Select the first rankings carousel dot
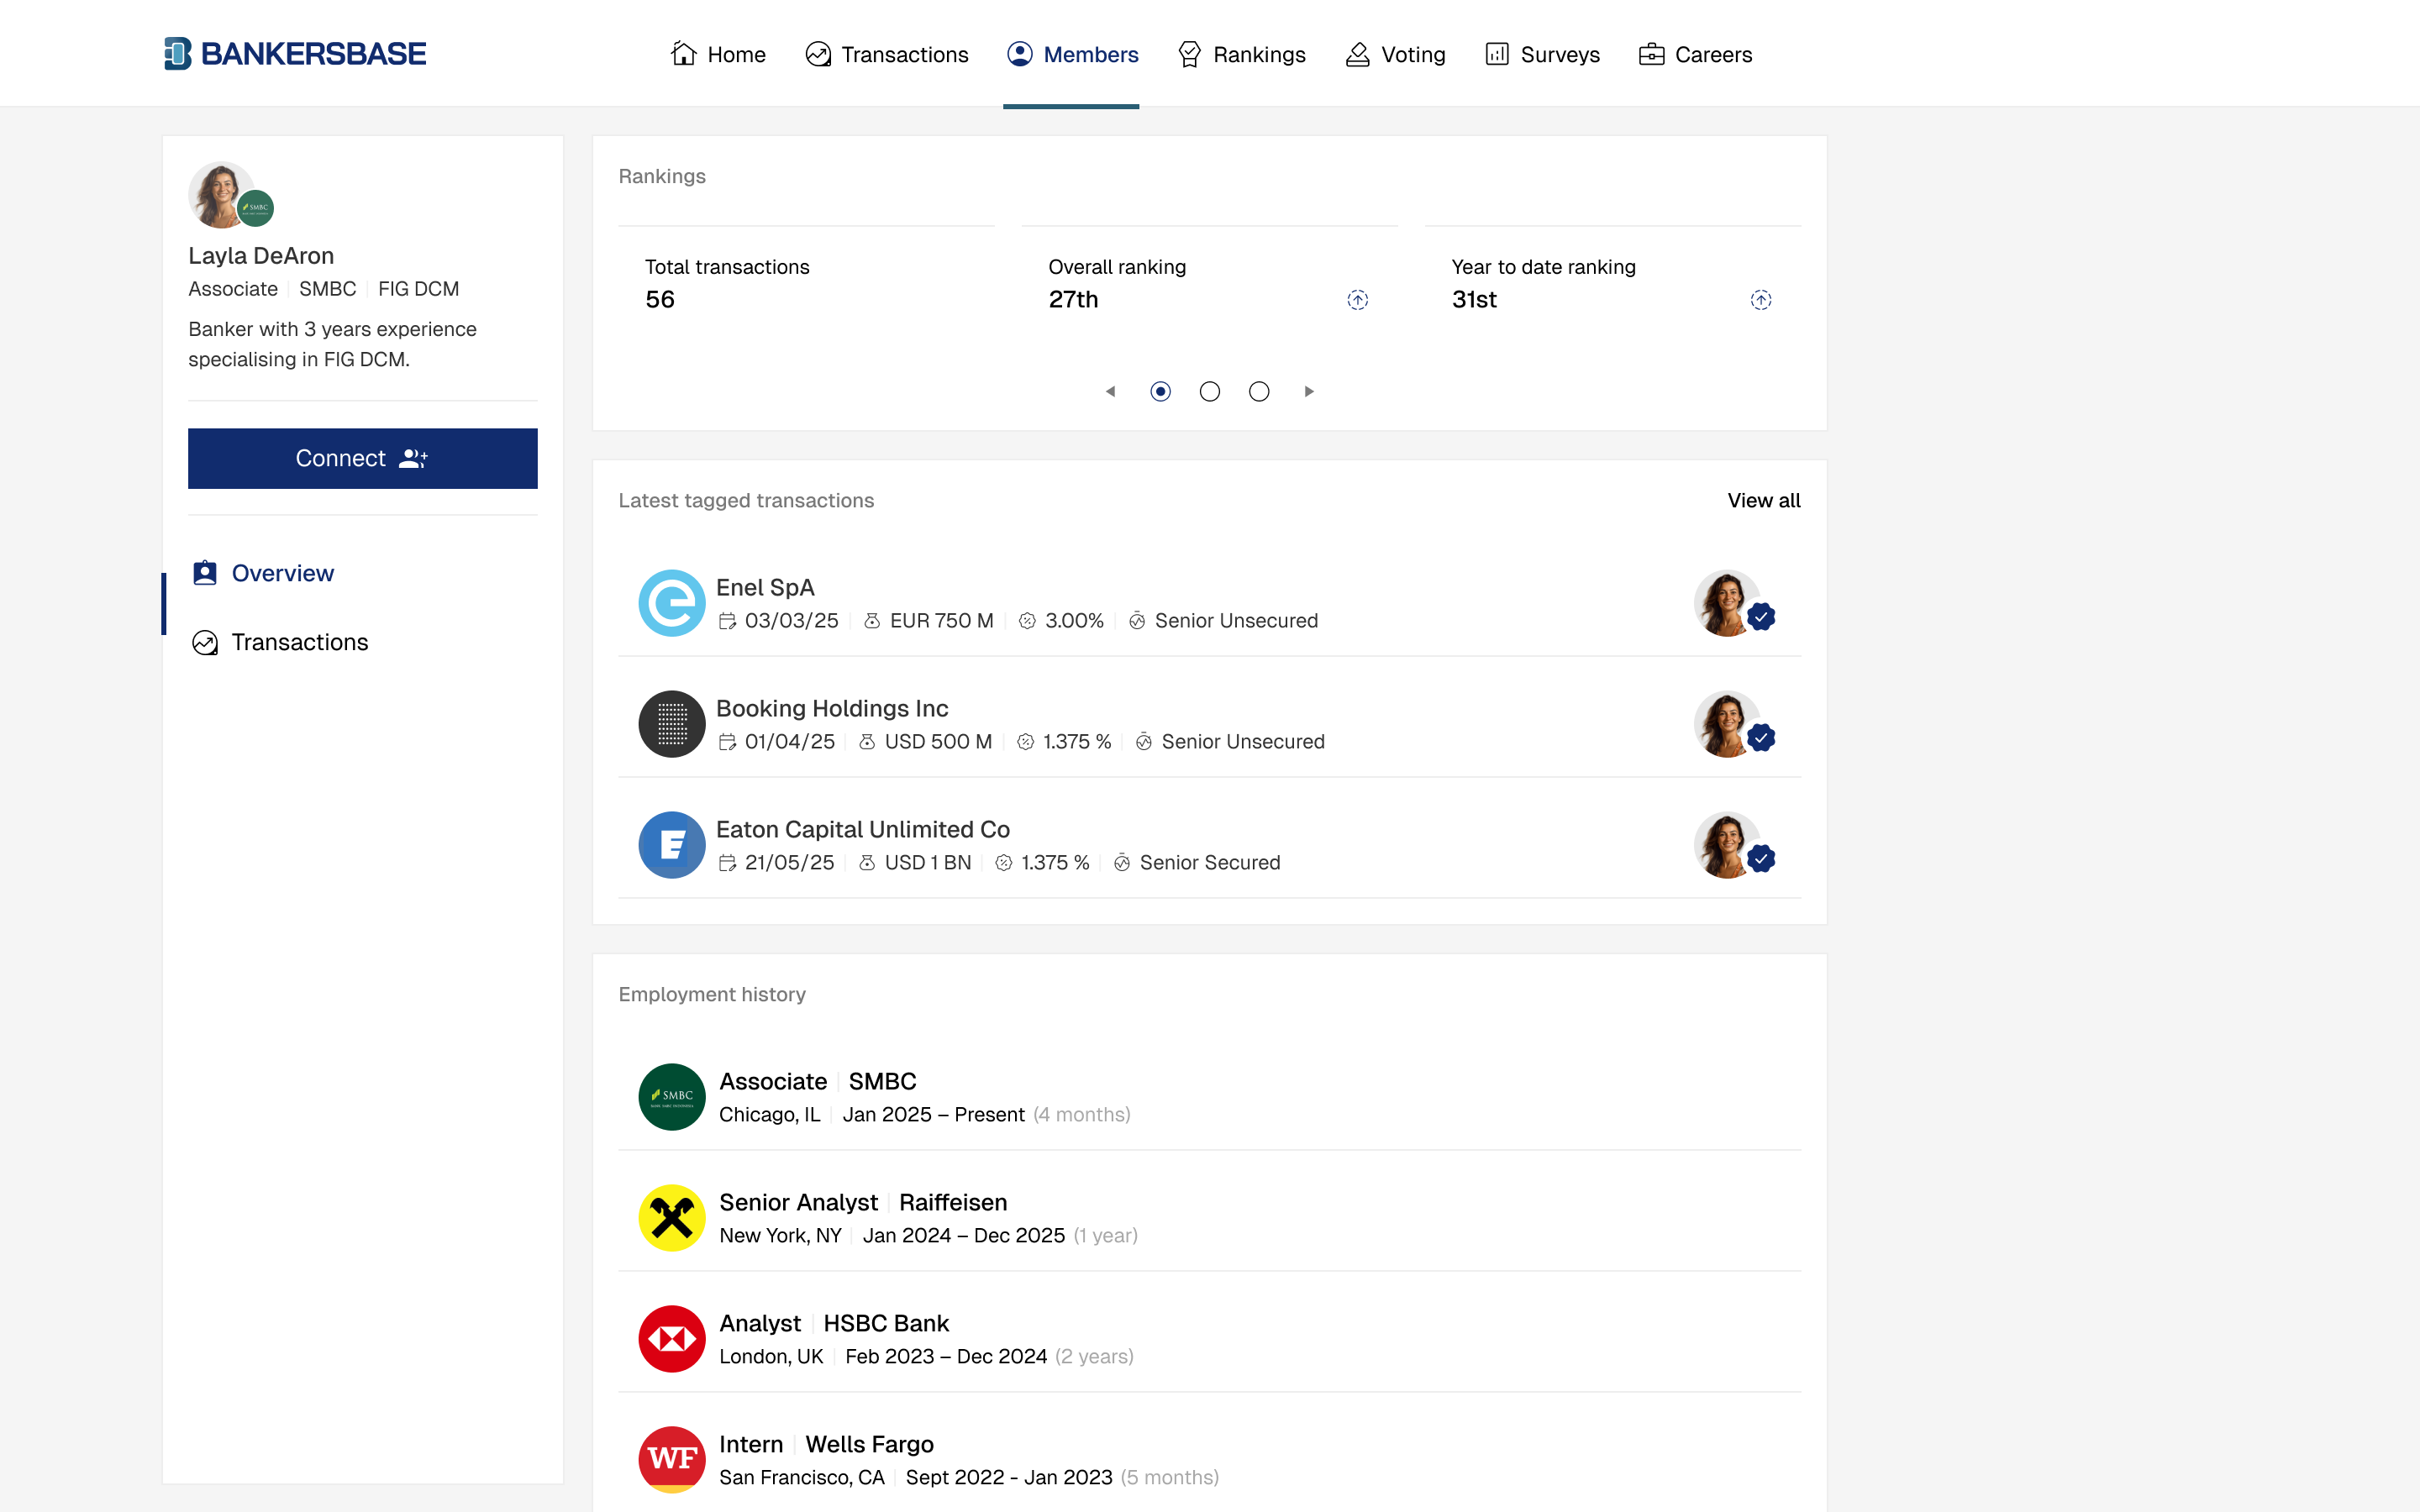 [x=1160, y=391]
